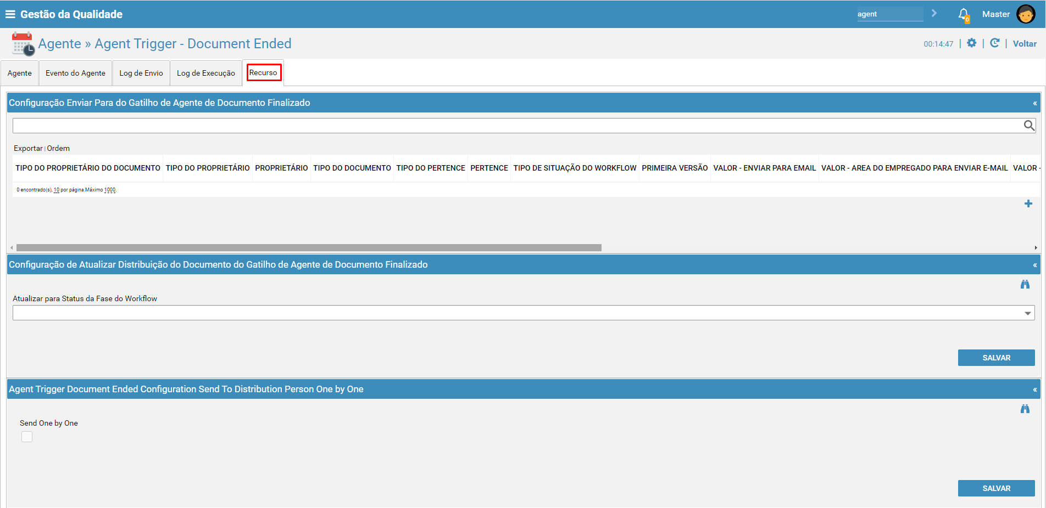Click the Máximo 1000 link

(110, 190)
